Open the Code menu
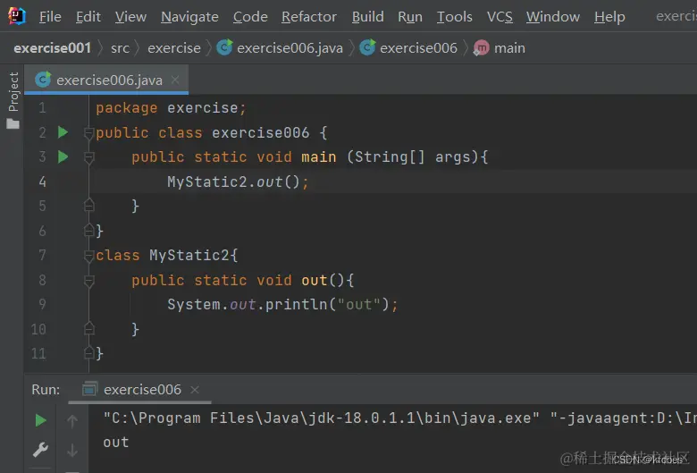697x473 pixels. point(250,17)
